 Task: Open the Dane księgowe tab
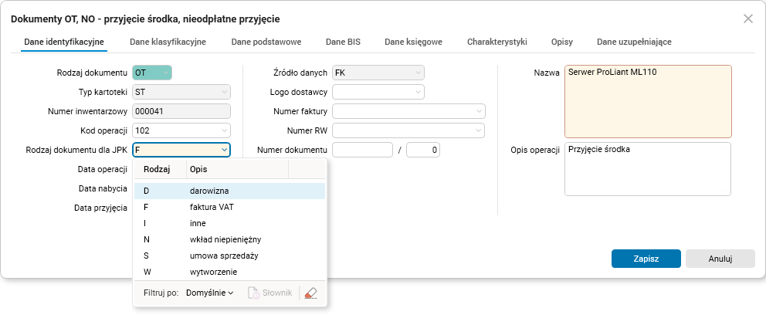(x=413, y=42)
